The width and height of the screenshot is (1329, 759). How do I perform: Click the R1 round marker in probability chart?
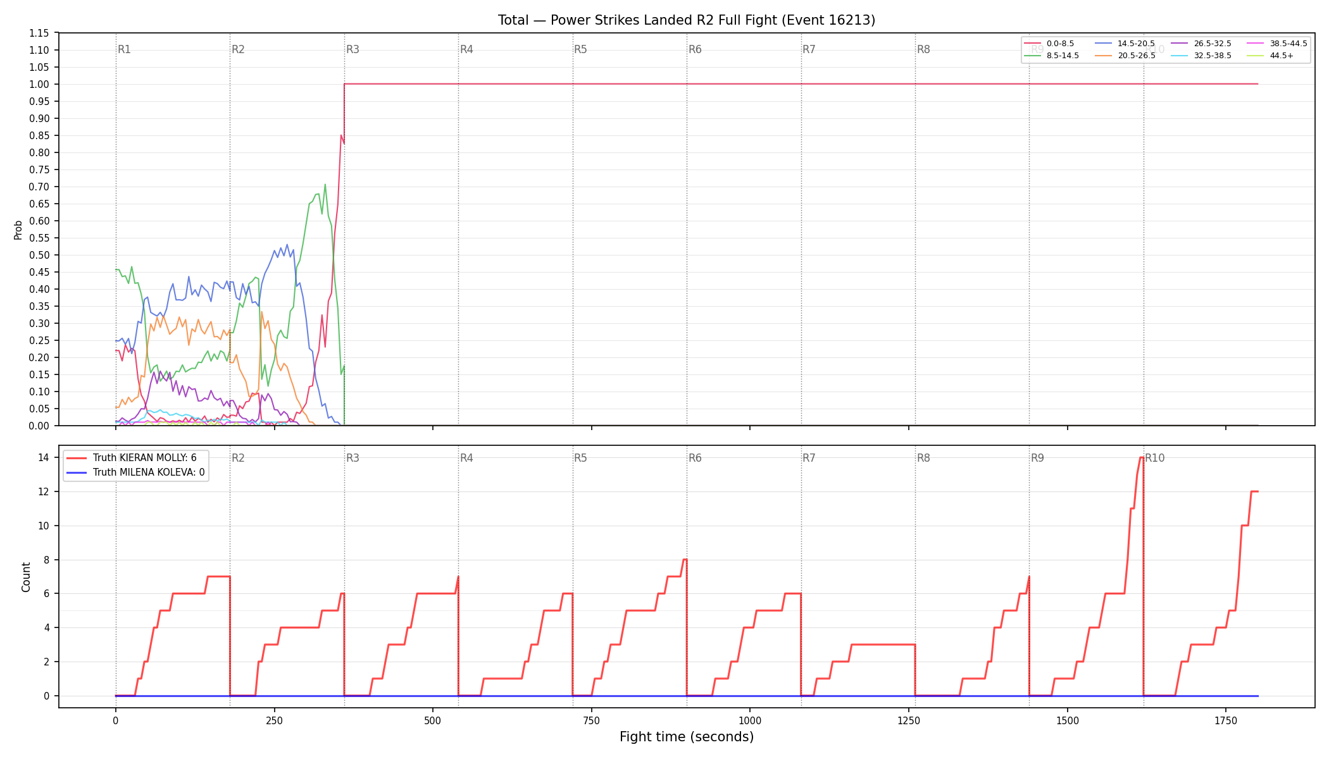(124, 49)
